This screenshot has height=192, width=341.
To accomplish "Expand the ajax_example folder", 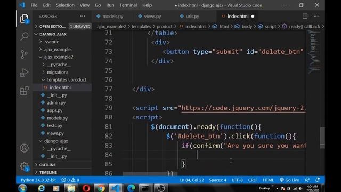I will click(57, 50).
